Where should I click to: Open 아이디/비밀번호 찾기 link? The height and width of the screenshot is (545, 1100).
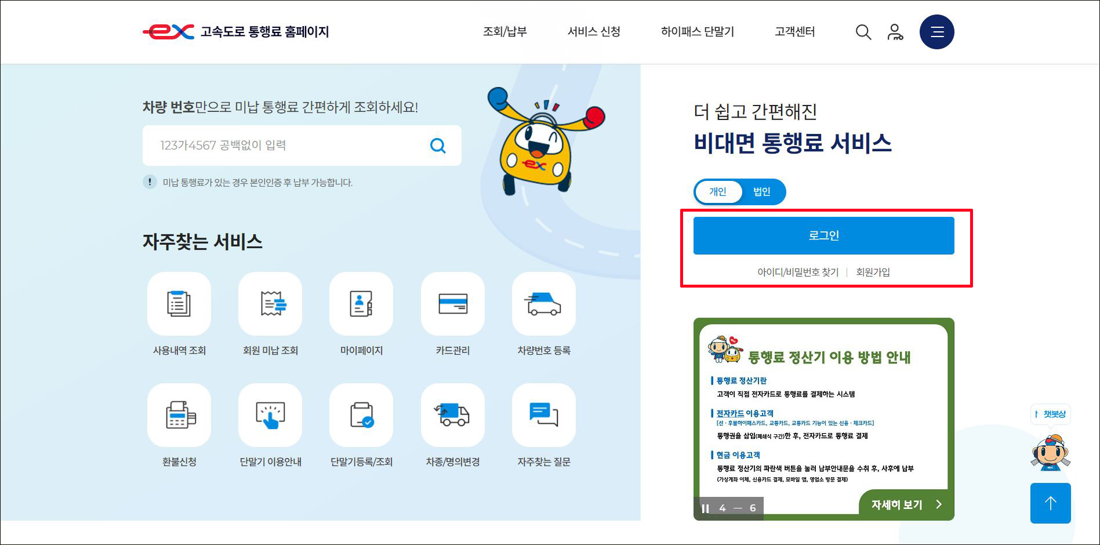798,272
